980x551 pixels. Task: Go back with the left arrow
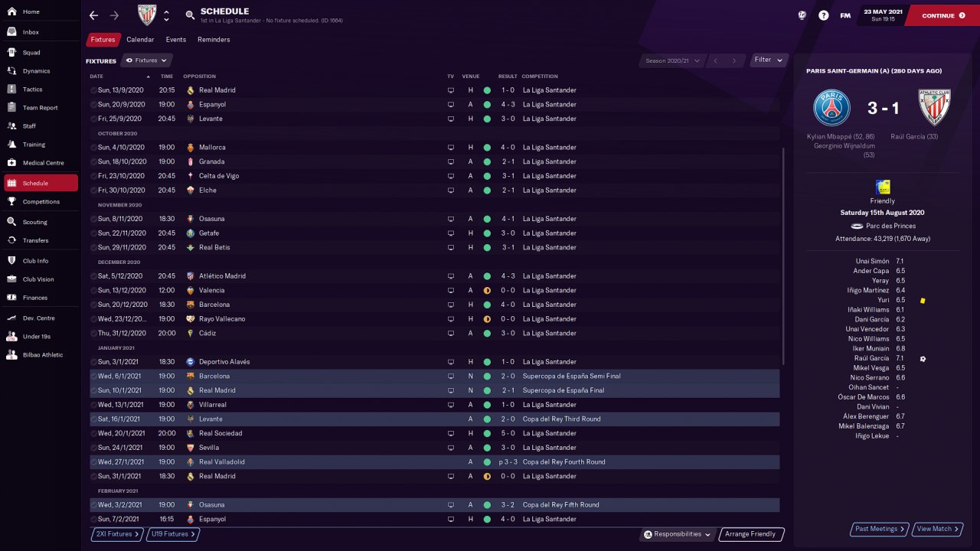pos(93,15)
